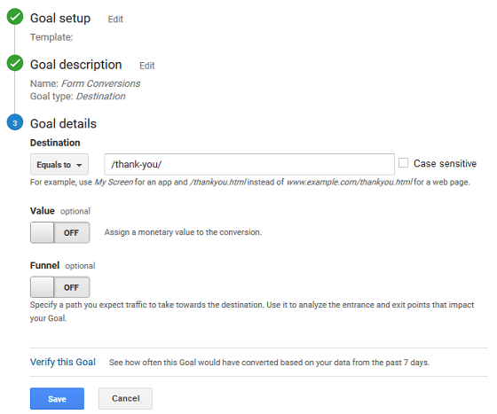Save the goal
497x414 pixels.
pos(57,399)
